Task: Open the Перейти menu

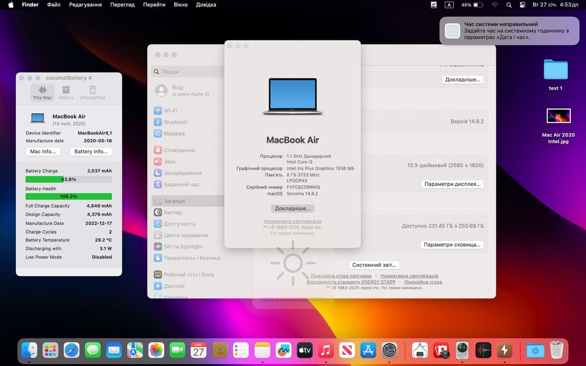Action: click(x=154, y=5)
